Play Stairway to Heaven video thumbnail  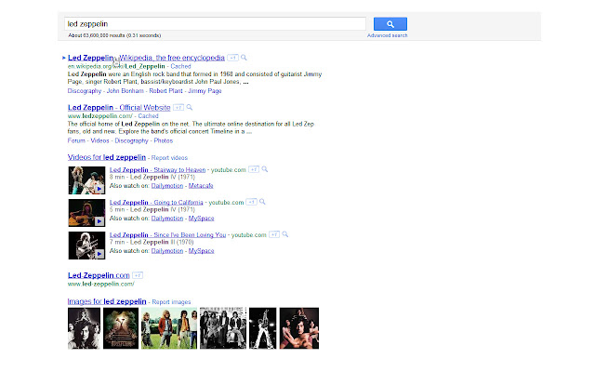pos(86,180)
